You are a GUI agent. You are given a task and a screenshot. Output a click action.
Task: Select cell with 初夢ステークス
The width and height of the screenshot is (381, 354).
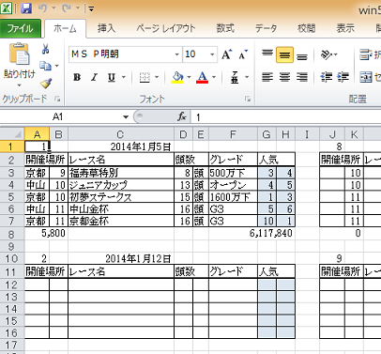(121, 197)
